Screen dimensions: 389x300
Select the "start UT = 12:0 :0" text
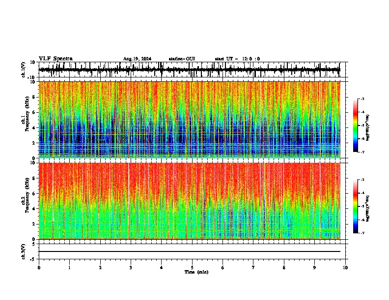pyautogui.click(x=237, y=59)
